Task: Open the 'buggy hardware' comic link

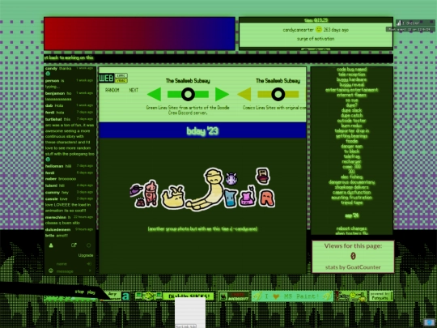Action: [351, 79]
